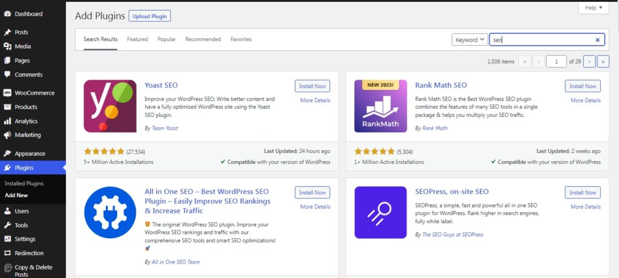The image size is (619, 278).
Task: Click the Pages icon in sidebar
Action: point(7,61)
